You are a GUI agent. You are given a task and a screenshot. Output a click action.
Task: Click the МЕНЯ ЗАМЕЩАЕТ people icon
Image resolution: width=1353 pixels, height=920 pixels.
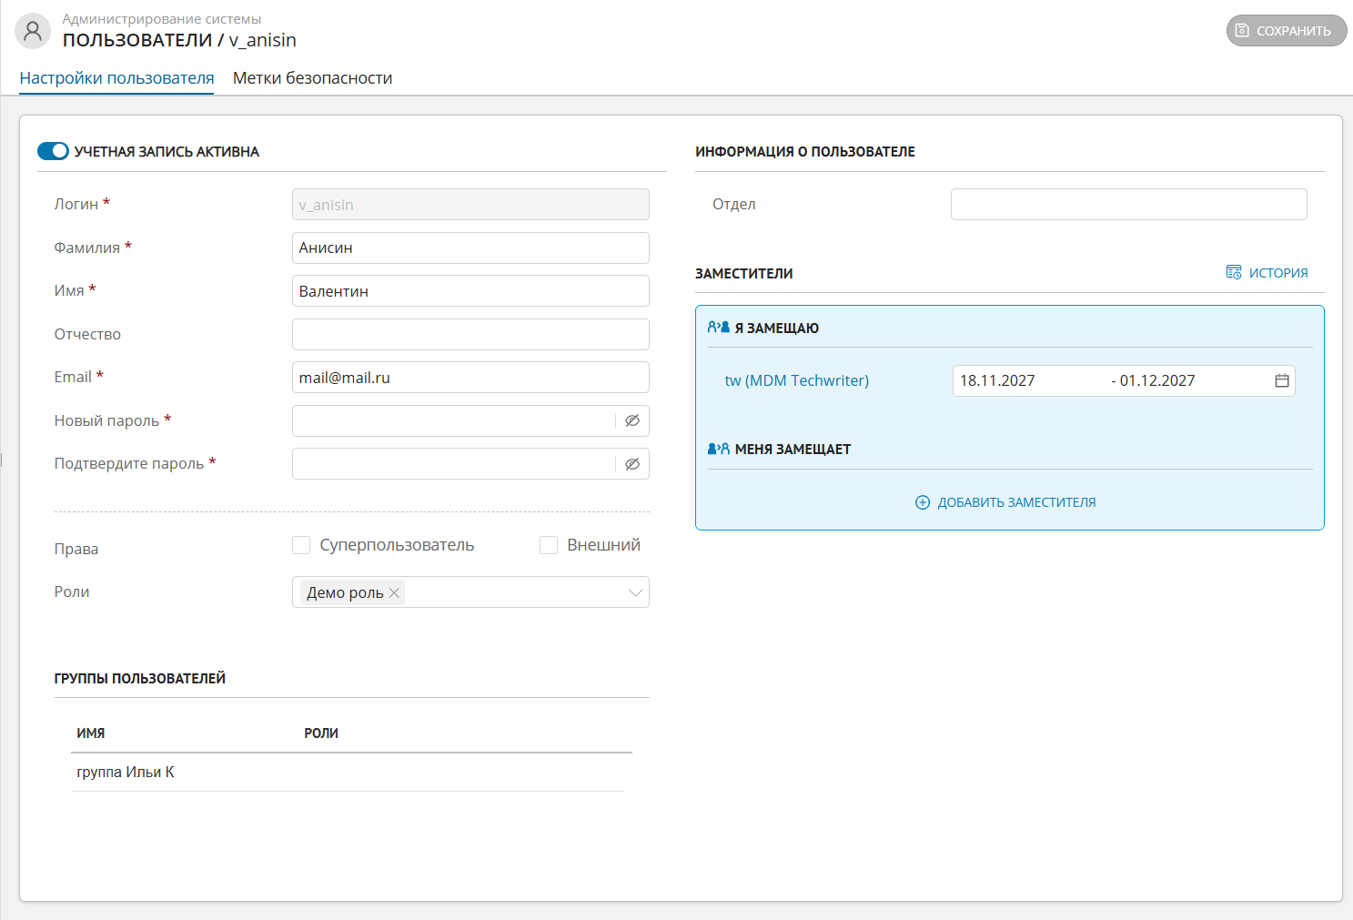718,449
